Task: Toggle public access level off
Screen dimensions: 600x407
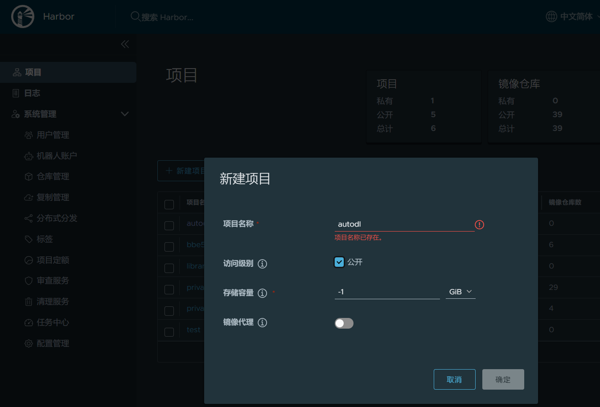Action: pos(339,262)
